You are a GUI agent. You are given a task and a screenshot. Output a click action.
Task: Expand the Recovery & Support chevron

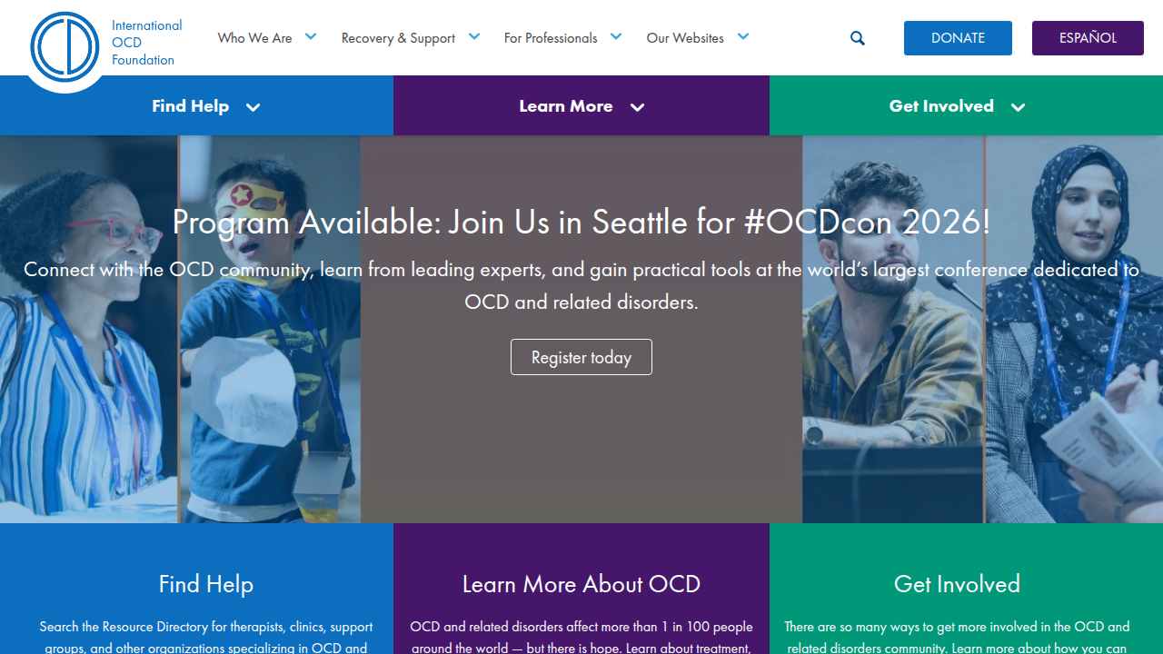point(474,36)
